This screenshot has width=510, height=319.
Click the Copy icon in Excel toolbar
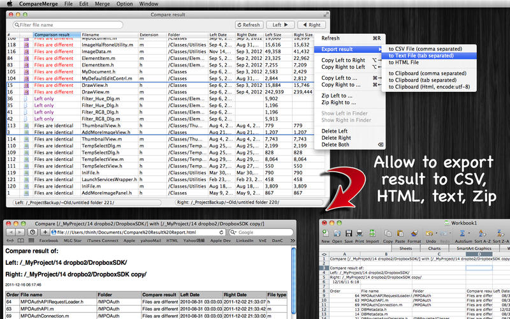pyautogui.click(x=388, y=233)
